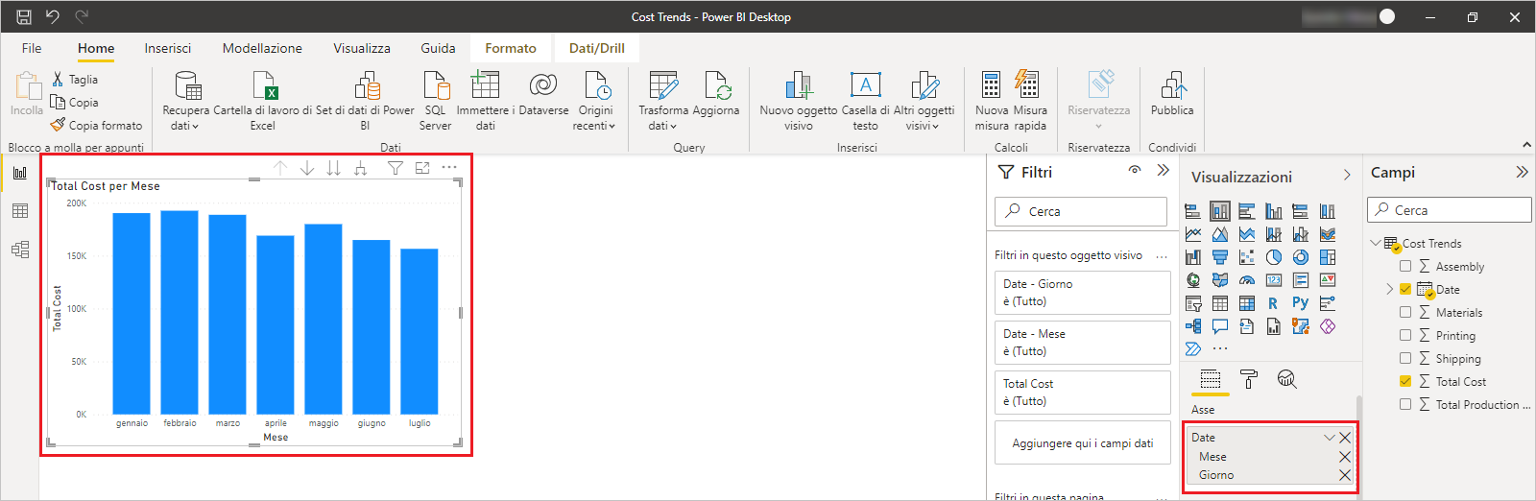Open the Format paint roller tab

point(1249,380)
